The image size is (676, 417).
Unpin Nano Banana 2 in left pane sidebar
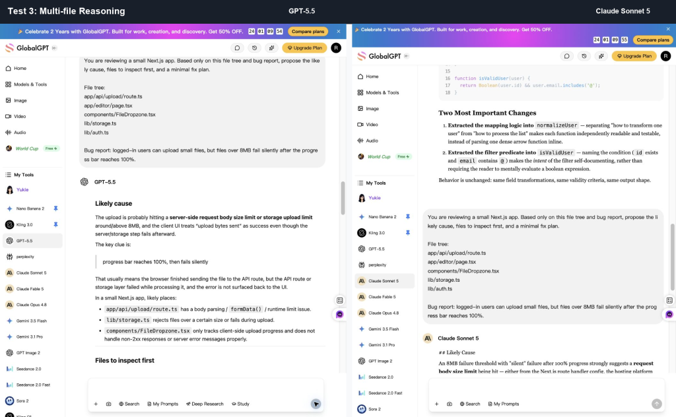coord(55,208)
